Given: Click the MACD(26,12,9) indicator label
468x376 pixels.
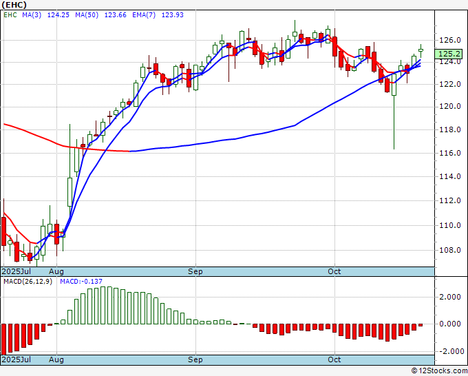Looking at the screenshot, I should tap(28, 282).
